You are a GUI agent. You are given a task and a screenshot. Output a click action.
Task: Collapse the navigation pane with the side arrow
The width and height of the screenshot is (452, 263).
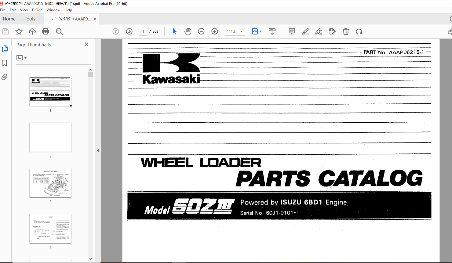98,150
